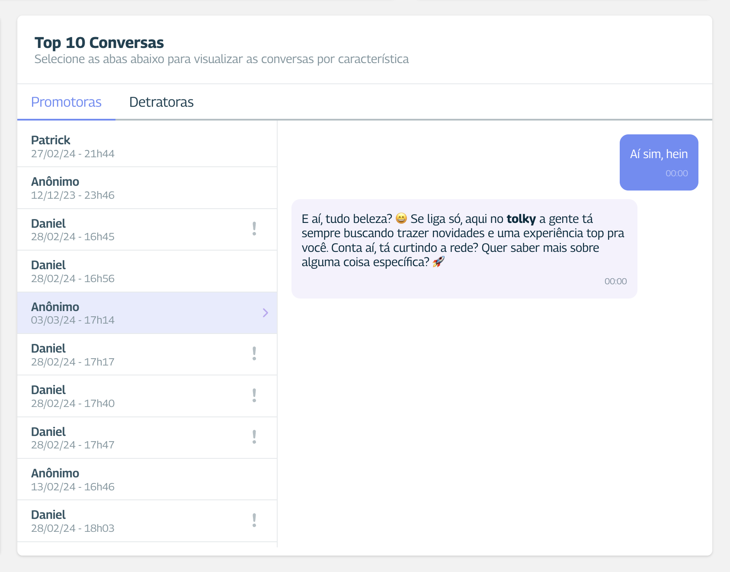
Task: Open Anônimo conversation from 12/12/23 - 23h46
Action: coord(147,188)
